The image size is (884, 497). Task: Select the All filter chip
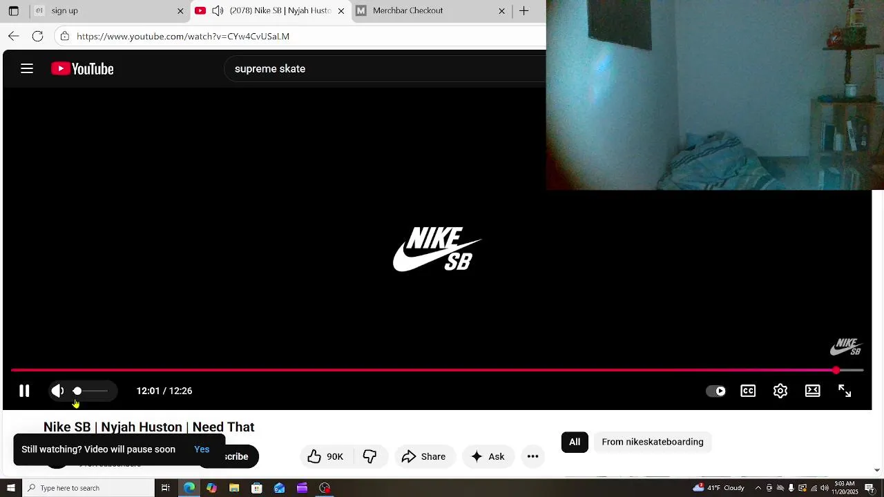(575, 442)
